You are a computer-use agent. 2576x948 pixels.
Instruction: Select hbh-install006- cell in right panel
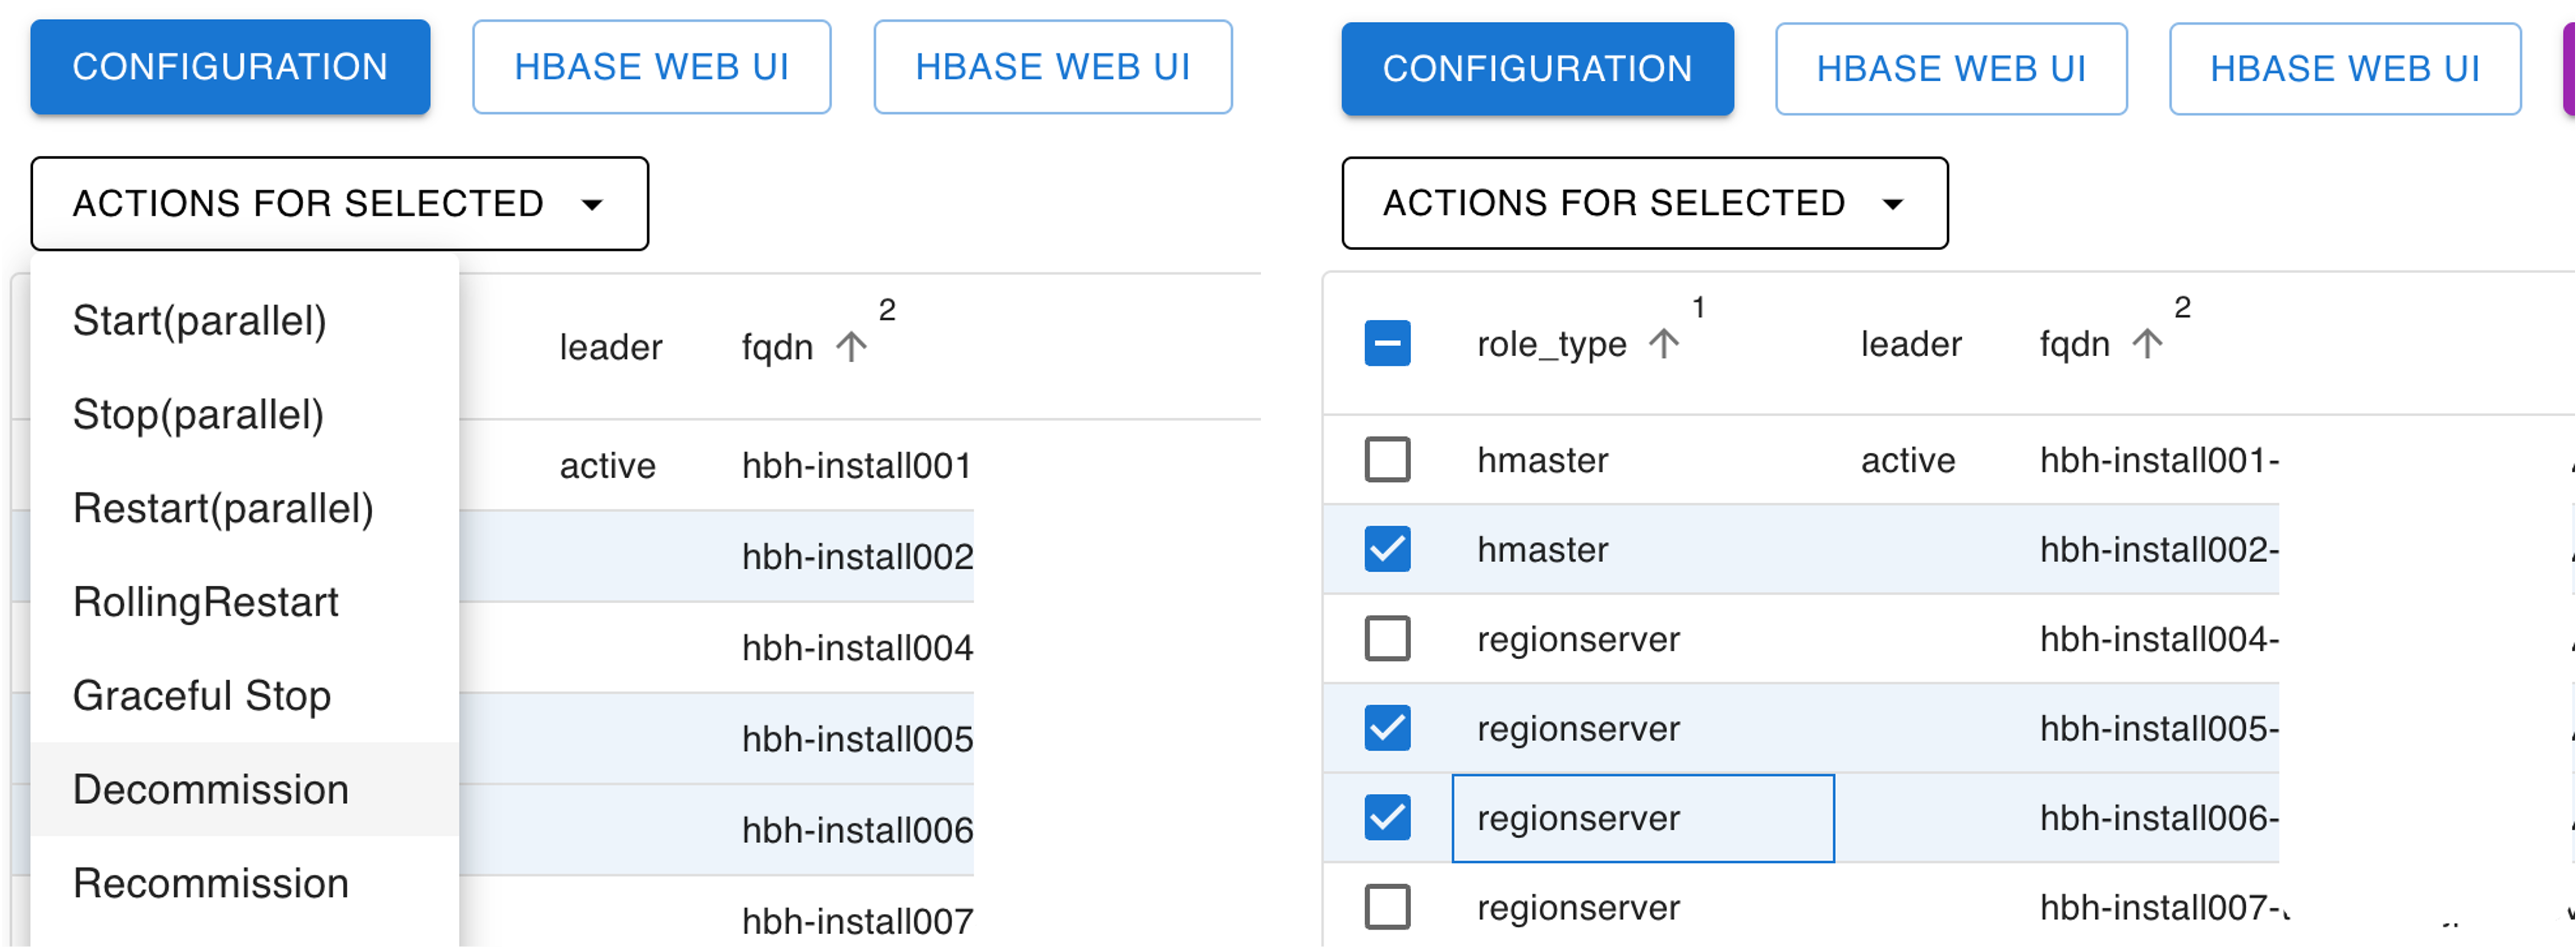click(x=2160, y=818)
